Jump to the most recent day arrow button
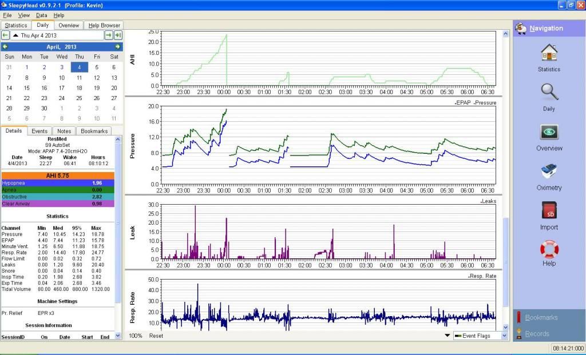 click(118, 35)
